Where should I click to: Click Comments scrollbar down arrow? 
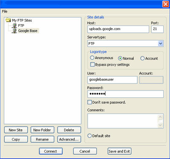click(x=160, y=125)
